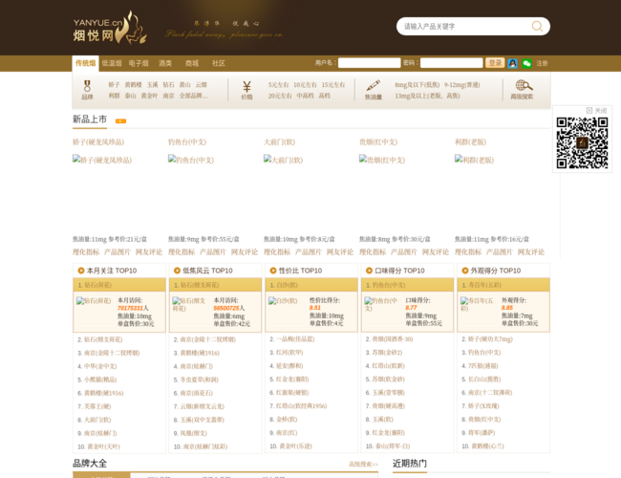Viewport: 621px width, 478px height.
Task: Select the 传统烟 tab
Action: point(86,63)
